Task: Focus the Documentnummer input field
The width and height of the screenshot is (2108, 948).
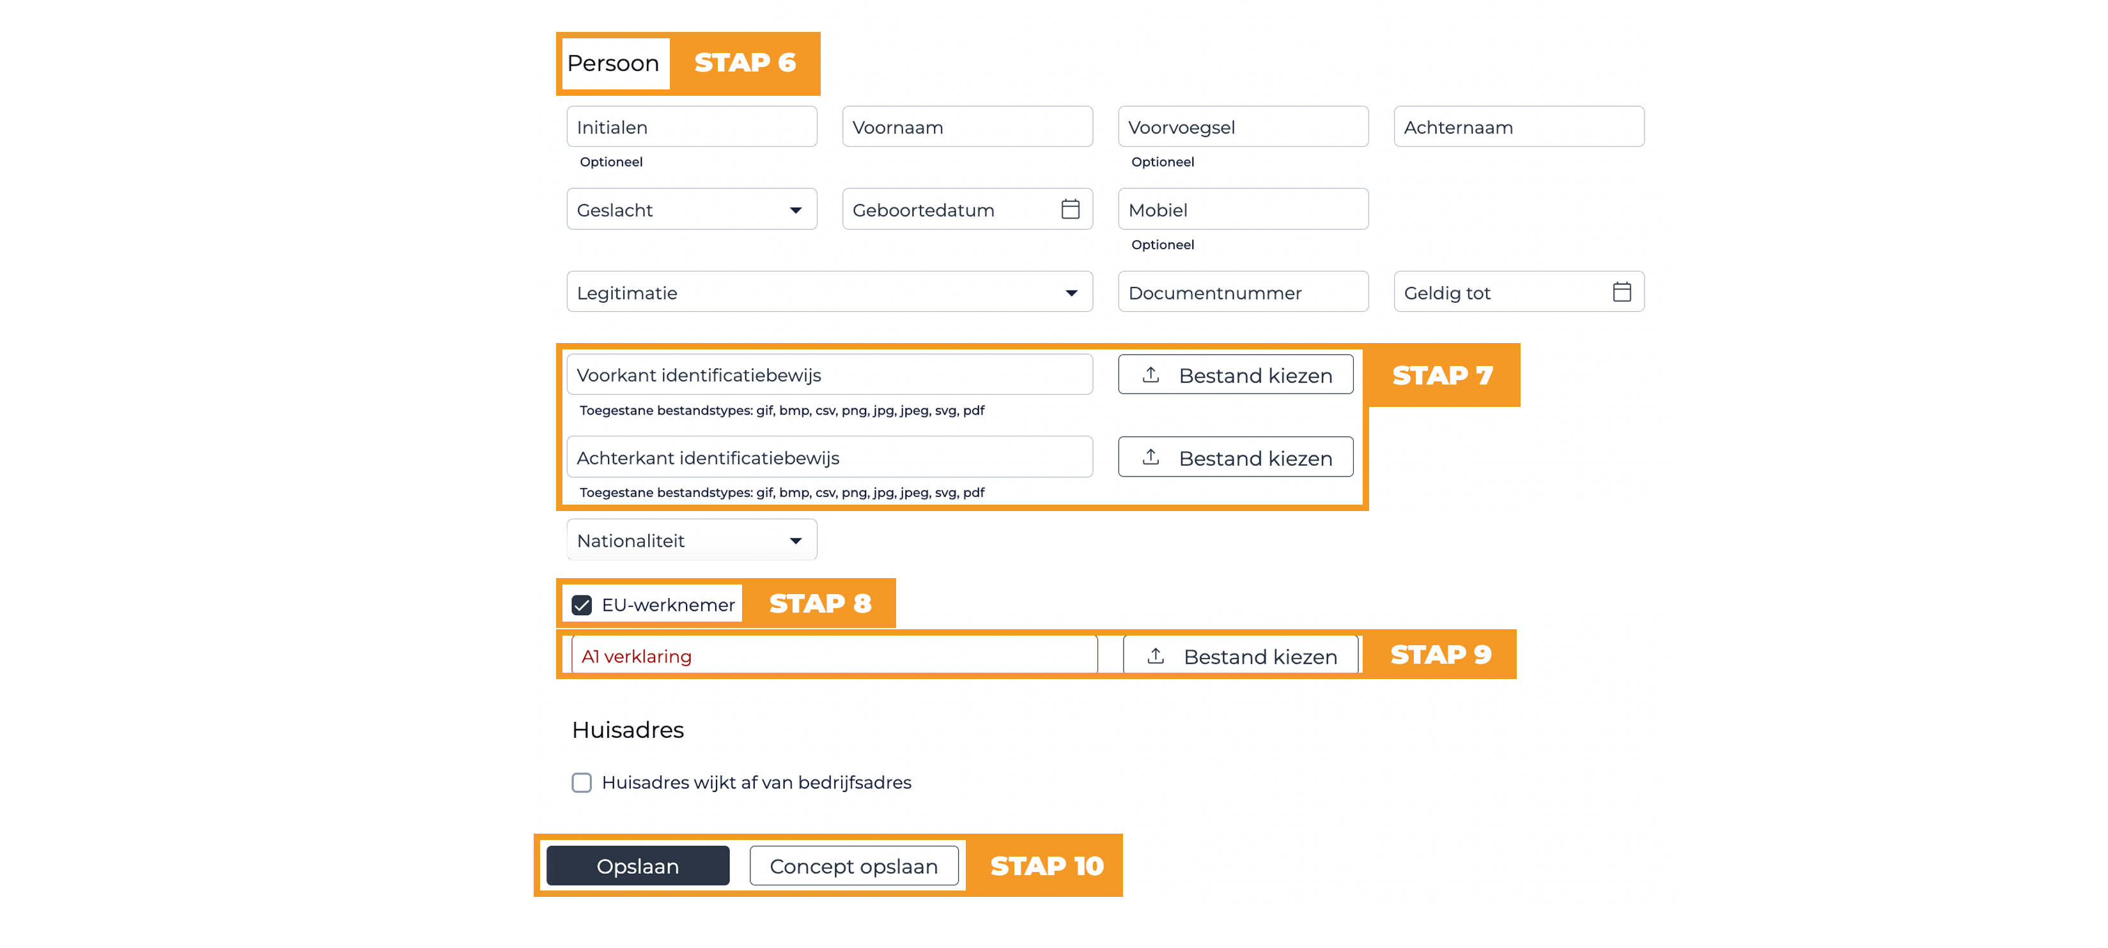Action: pyautogui.click(x=1243, y=292)
